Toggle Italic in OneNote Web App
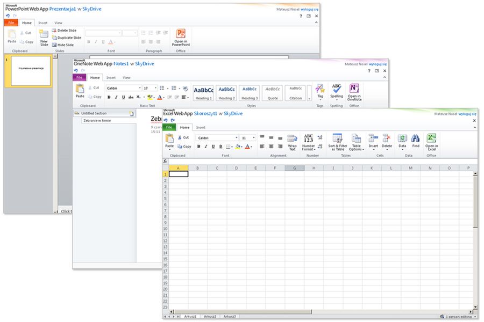 tap(116, 97)
